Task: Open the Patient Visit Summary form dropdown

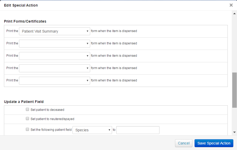Action: coord(55,31)
